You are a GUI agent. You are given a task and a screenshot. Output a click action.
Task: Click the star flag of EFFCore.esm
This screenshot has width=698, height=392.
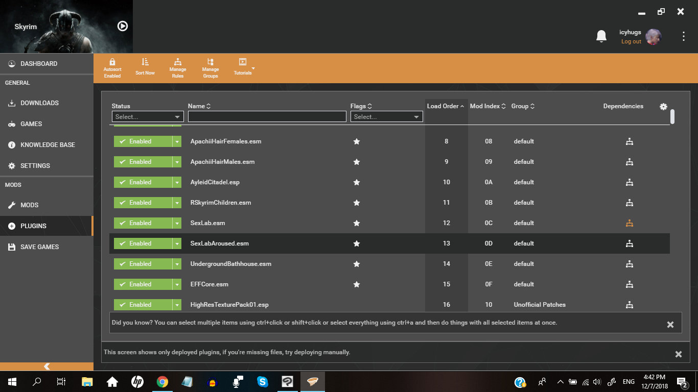point(357,284)
